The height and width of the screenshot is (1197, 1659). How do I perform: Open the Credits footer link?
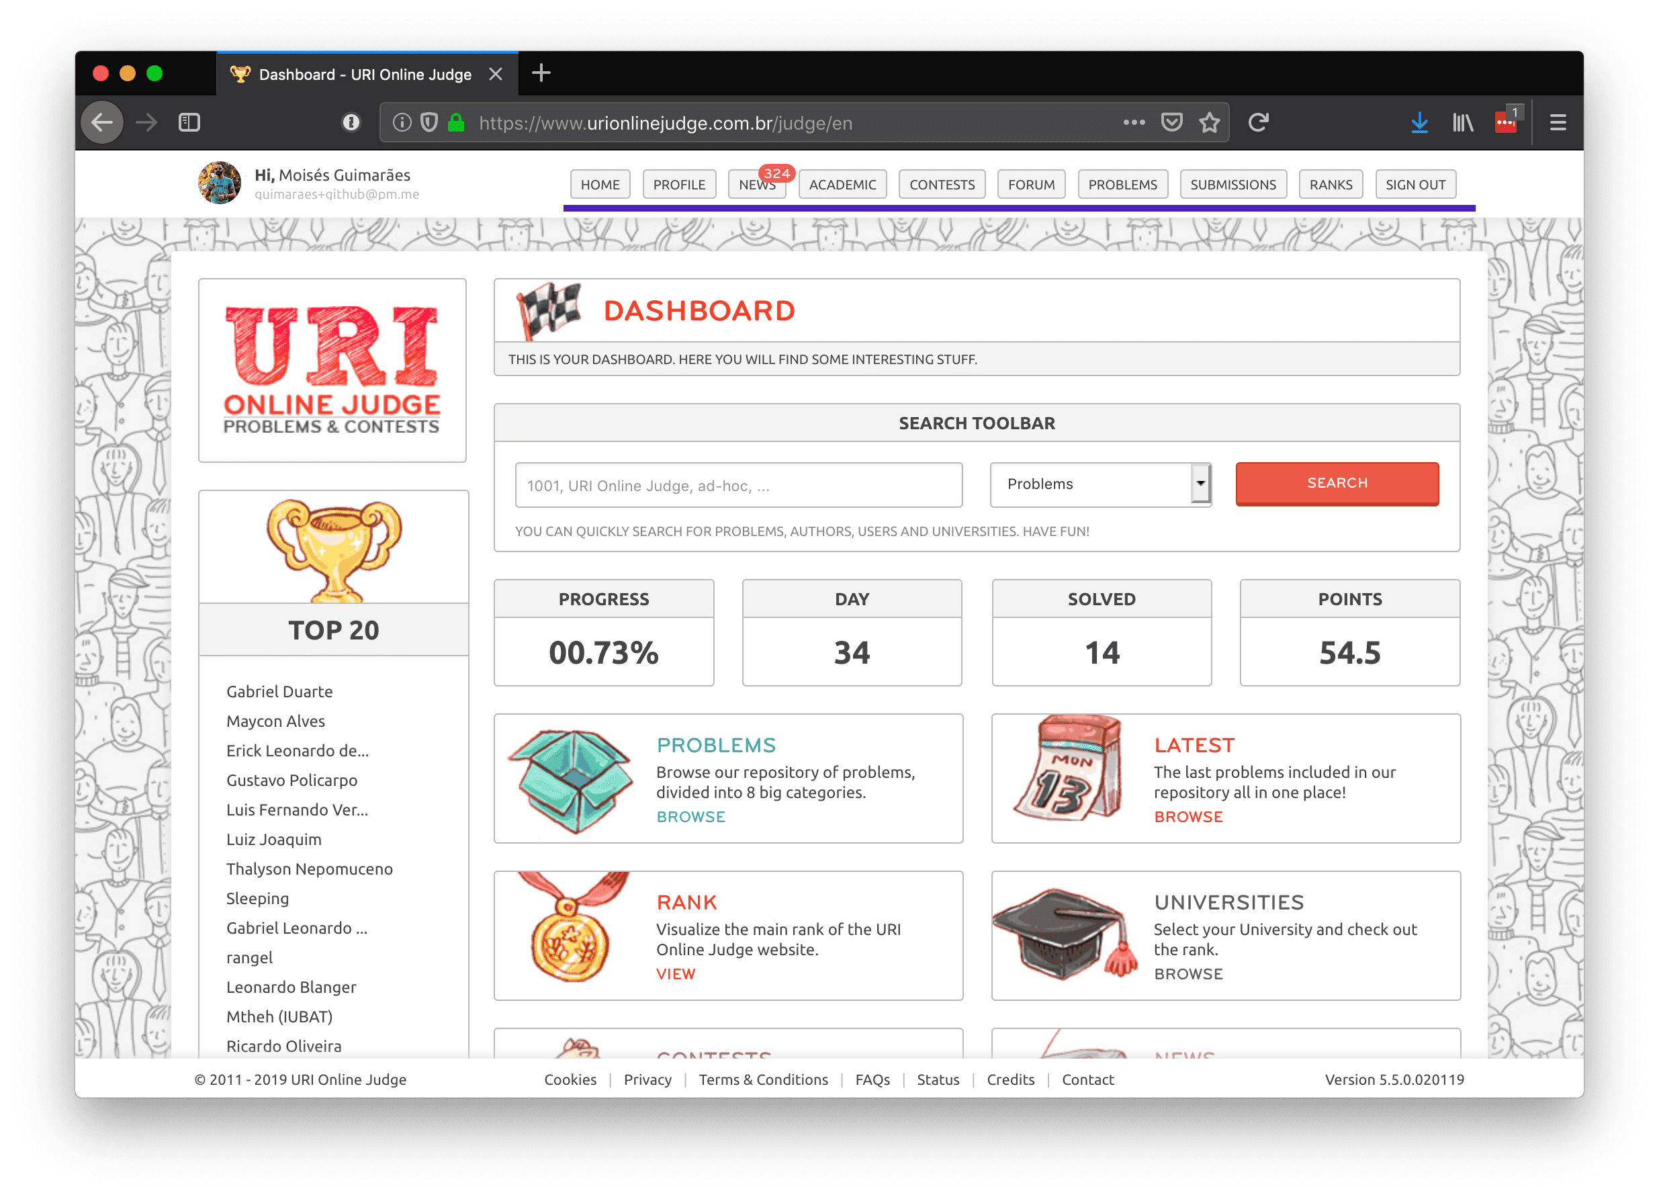1011,1079
